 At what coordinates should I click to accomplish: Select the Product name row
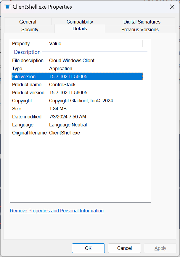click(x=77, y=84)
